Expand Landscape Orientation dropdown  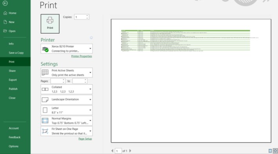pyautogui.click(x=67, y=100)
